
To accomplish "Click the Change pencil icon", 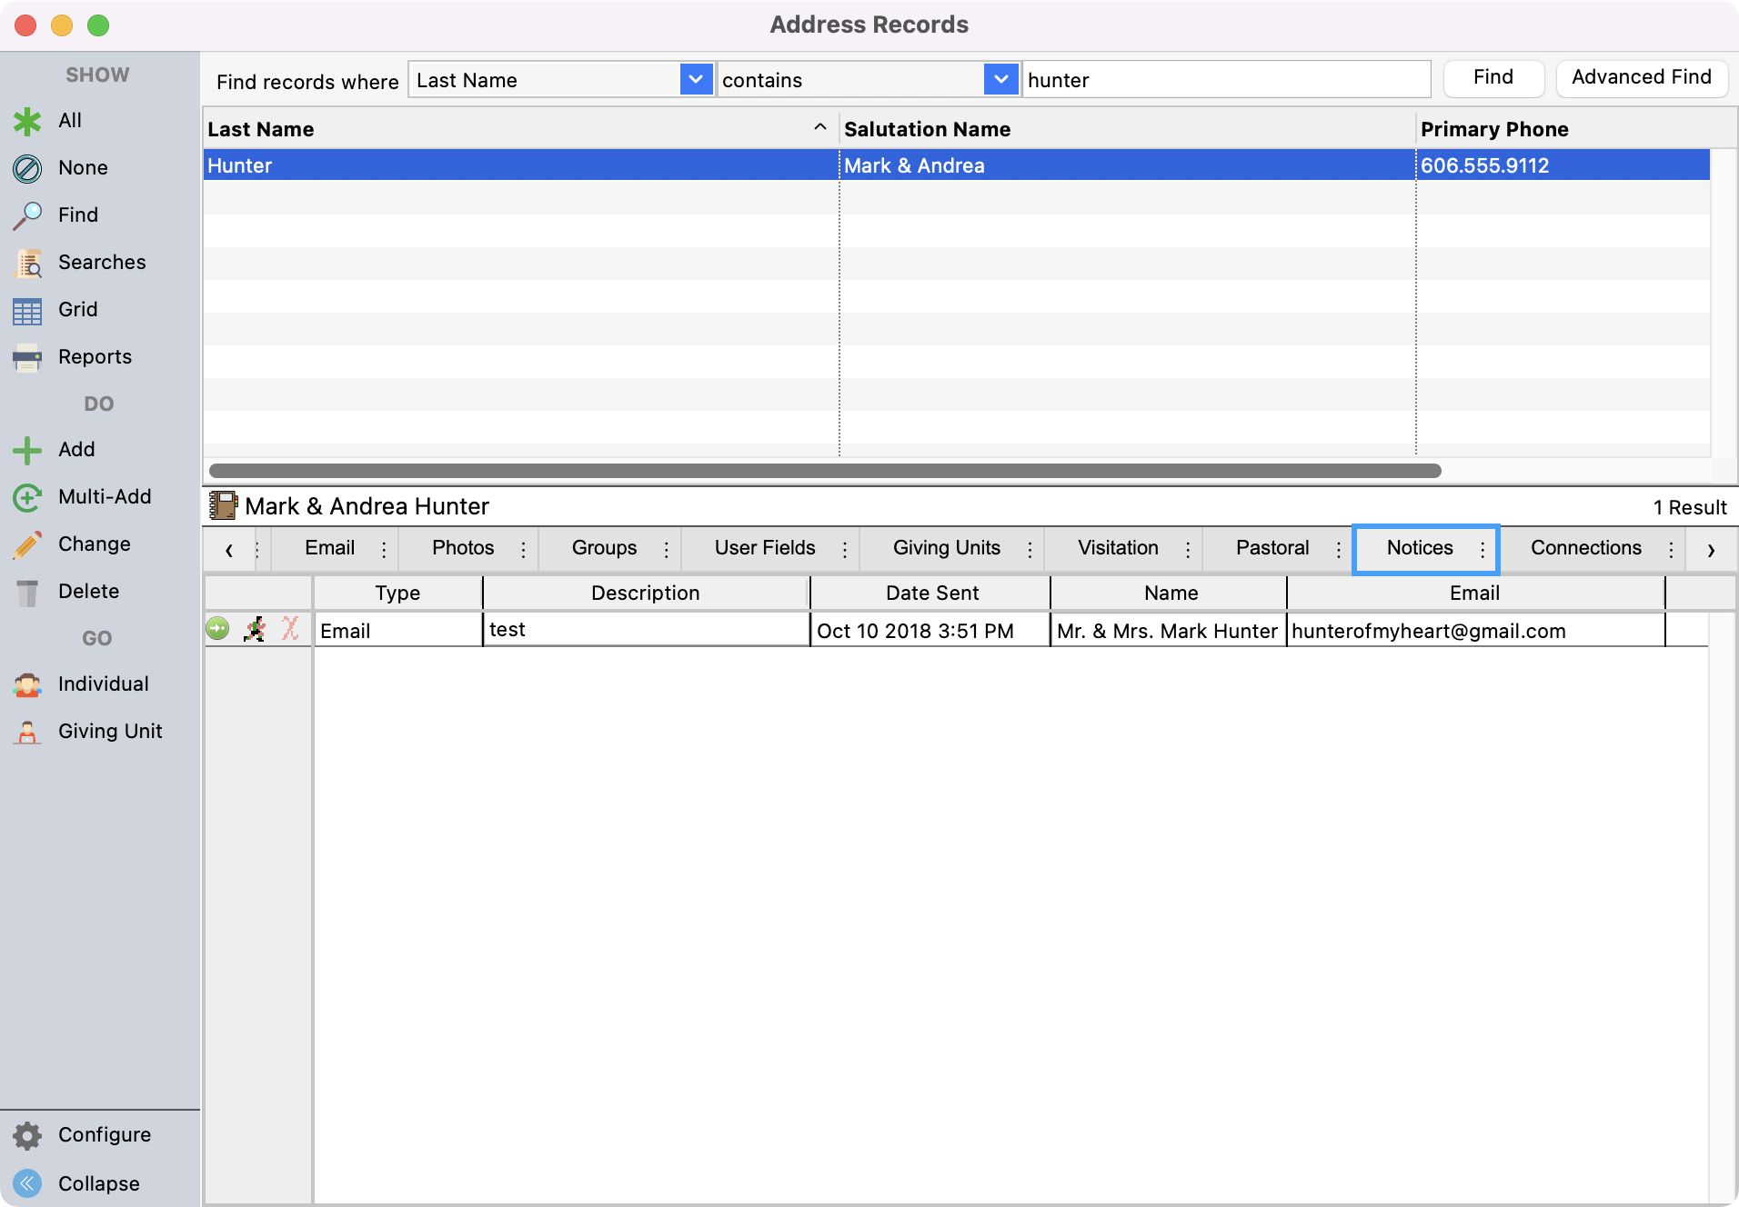I will pyautogui.click(x=27, y=544).
